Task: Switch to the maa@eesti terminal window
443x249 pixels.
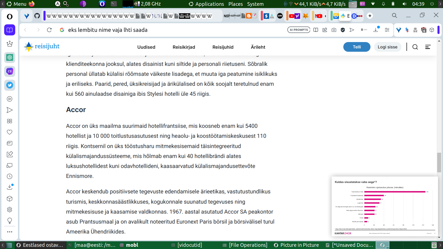Action: tap(92, 245)
